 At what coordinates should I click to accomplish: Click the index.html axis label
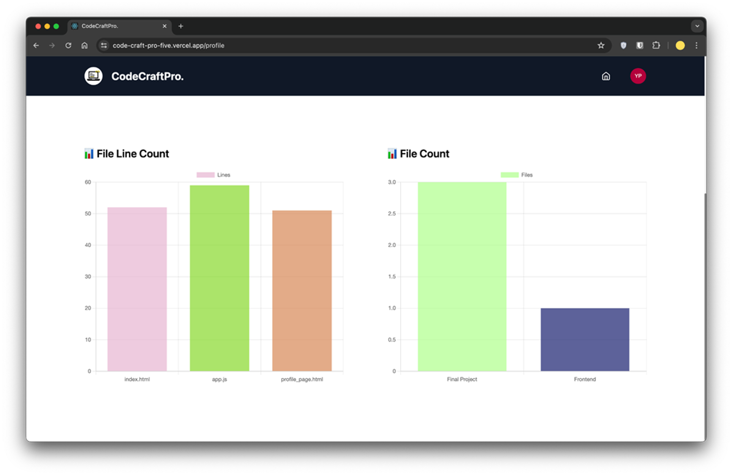[137, 379]
